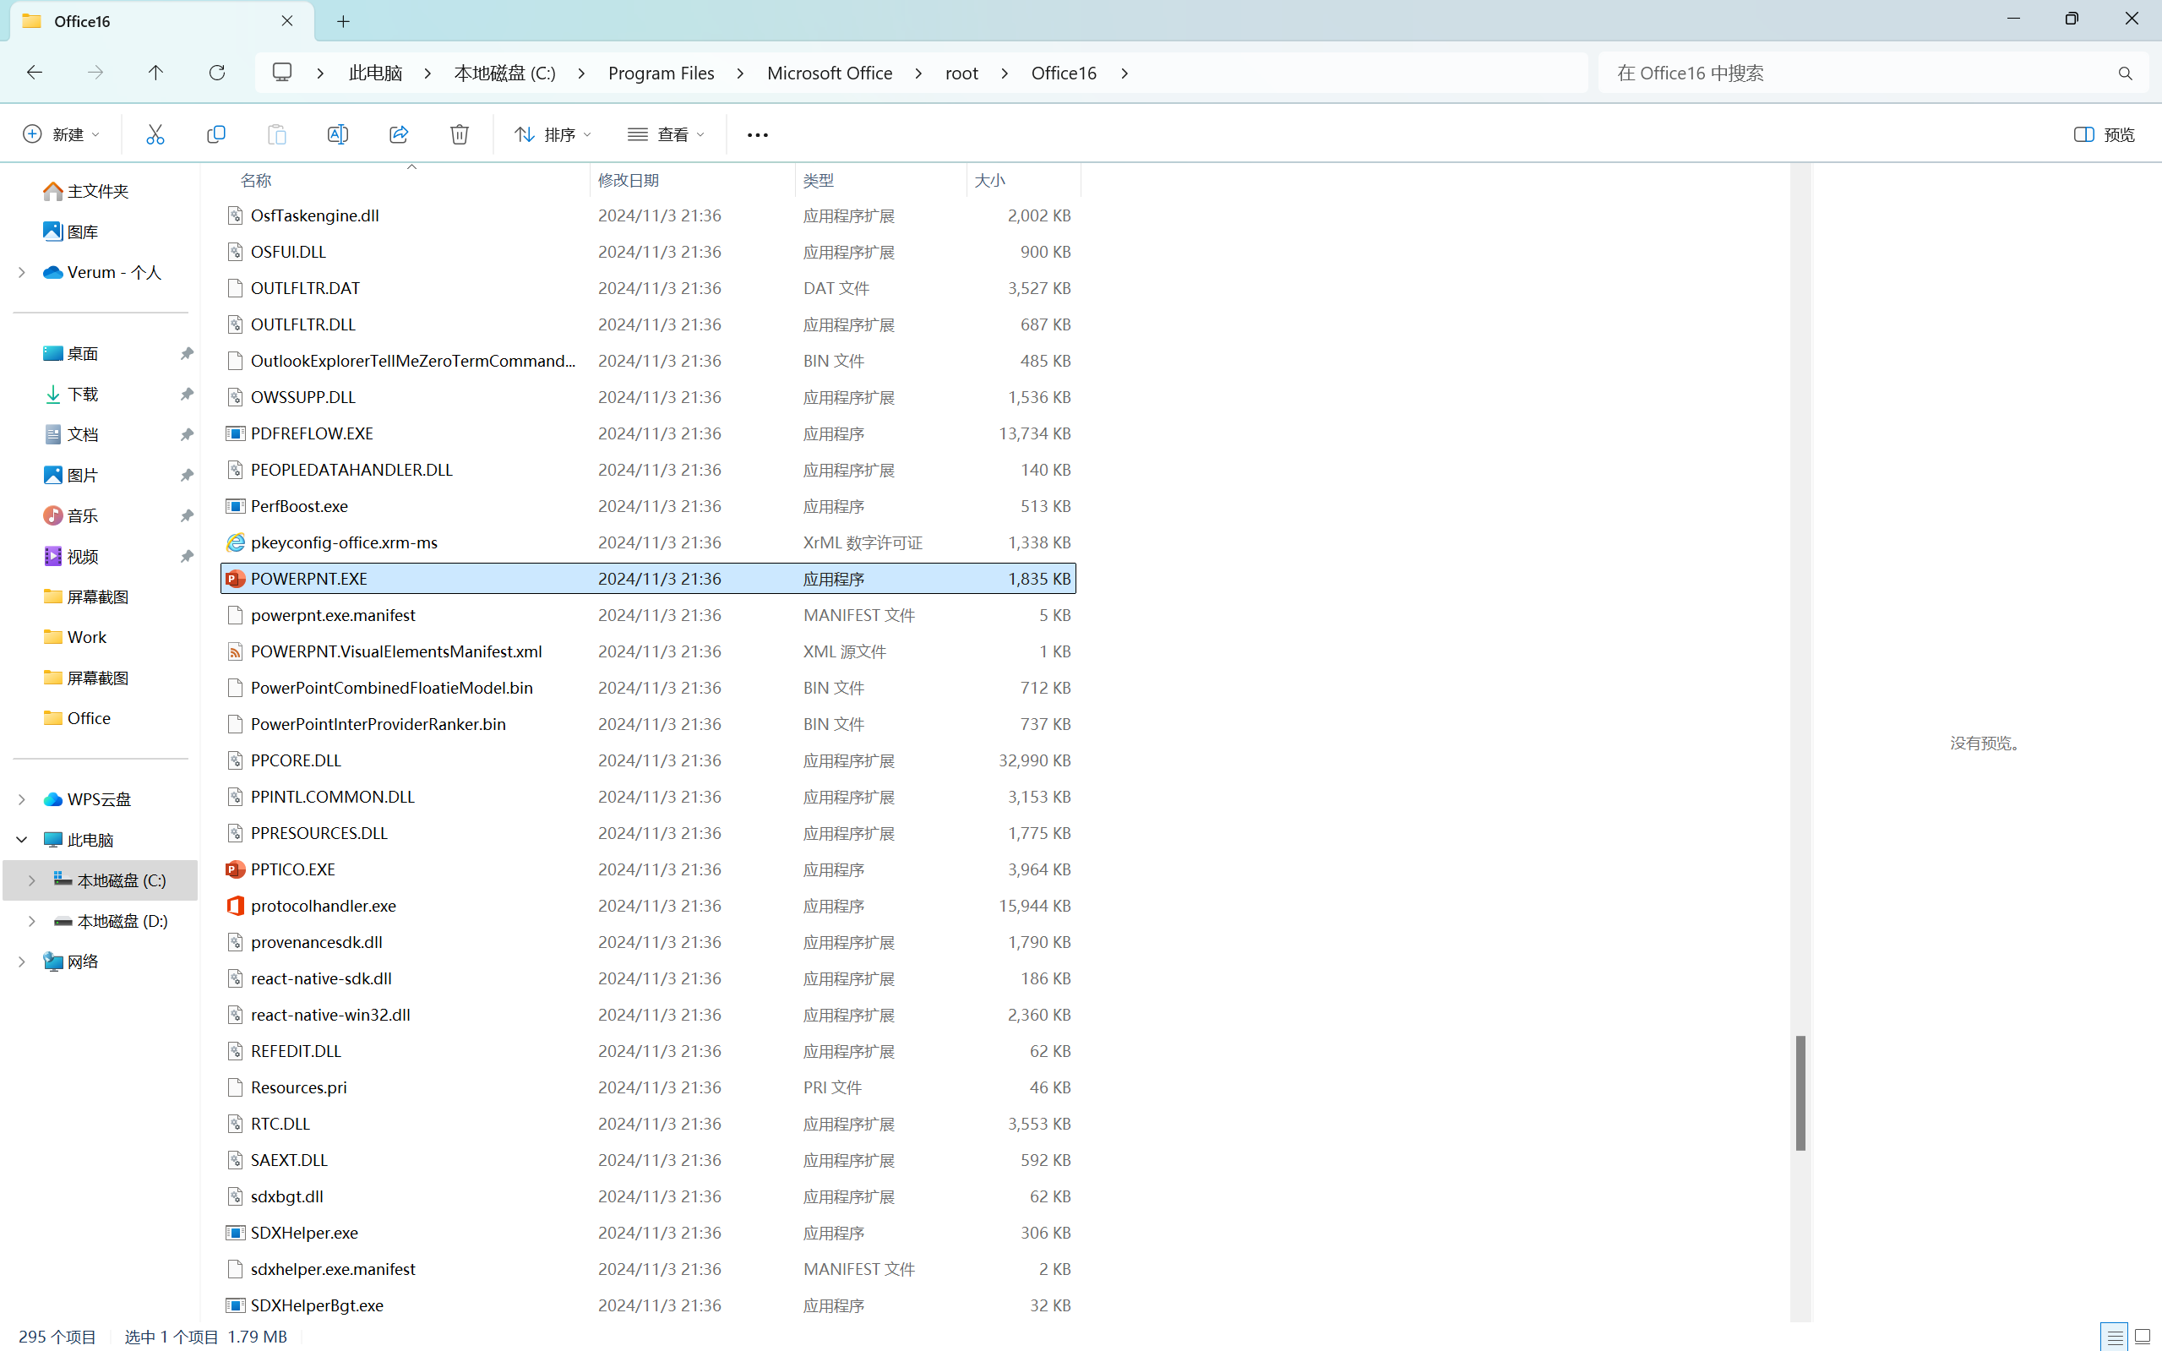Open Gallery (图库) in sidebar
Screen dimensions: 2162x1351
click(71, 232)
